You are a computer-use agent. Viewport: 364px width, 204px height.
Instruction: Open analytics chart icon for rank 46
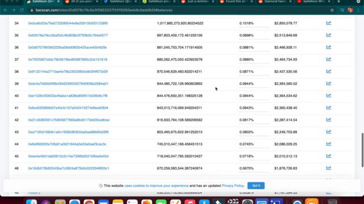click(329, 168)
